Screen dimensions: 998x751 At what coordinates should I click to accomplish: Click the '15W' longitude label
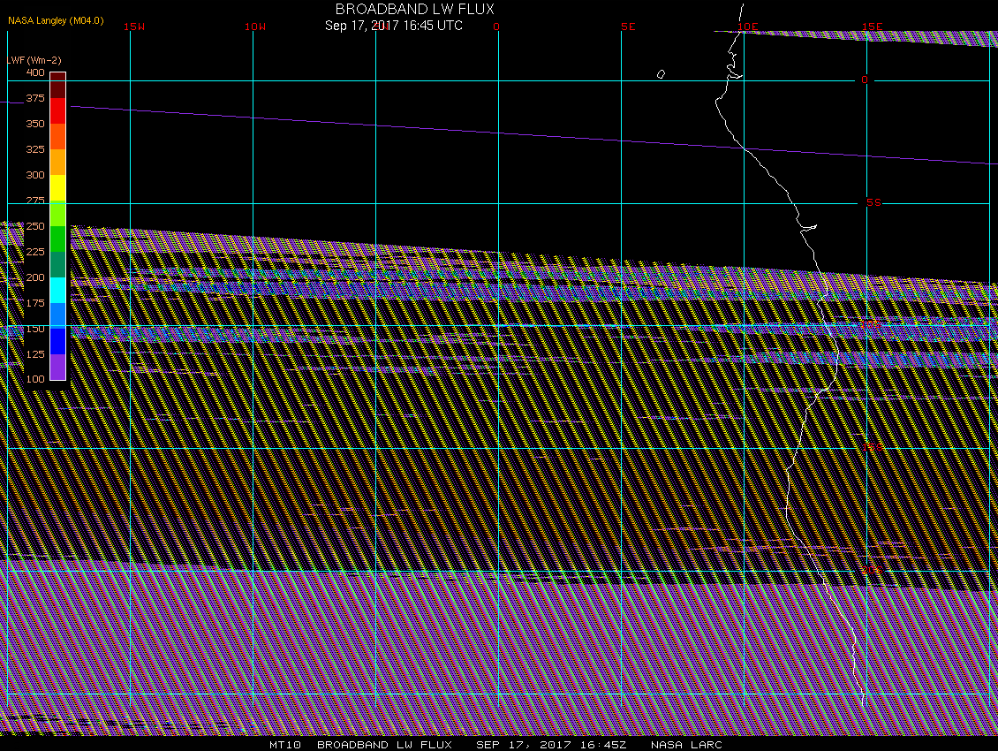[134, 27]
